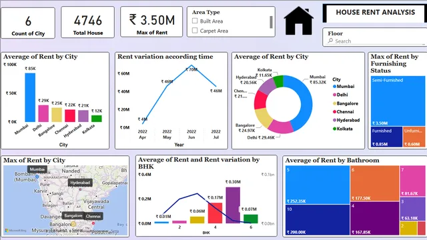Click the Microsoft Bing logo on map
Image resolution: width=427 pixels, height=240 pixels.
(15, 231)
